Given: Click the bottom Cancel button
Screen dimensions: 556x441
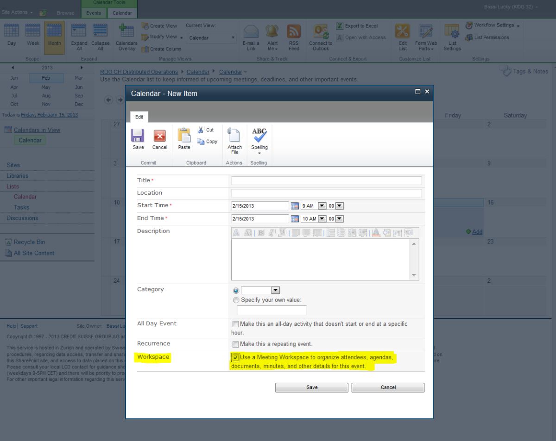Looking at the screenshot, I should 388,387.
